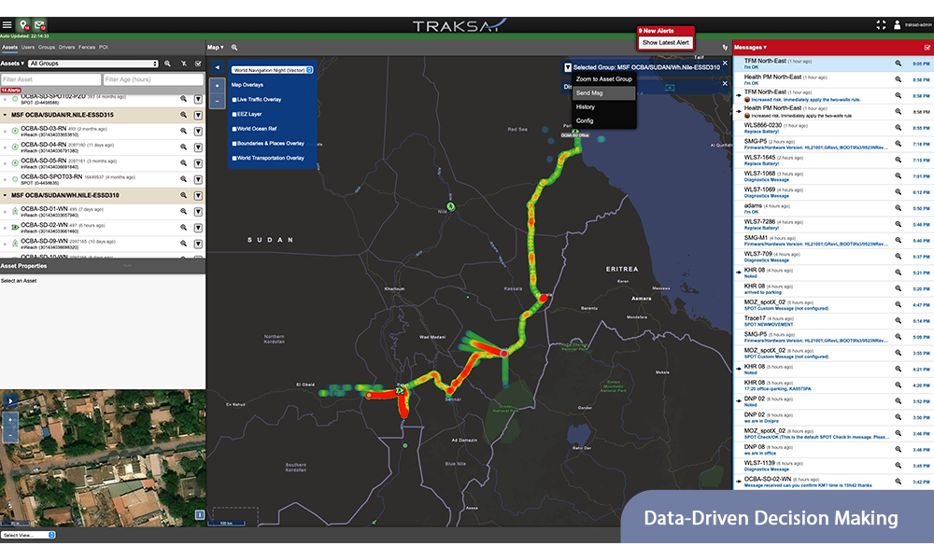Open the envelope messages icon in header
This screenshot has height=560, width=934.
coord(40,25)
